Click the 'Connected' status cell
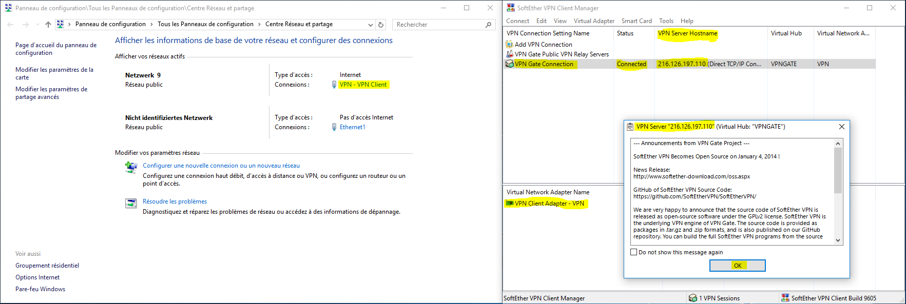Viewport: 906px width, 304px height. [631, 64]
